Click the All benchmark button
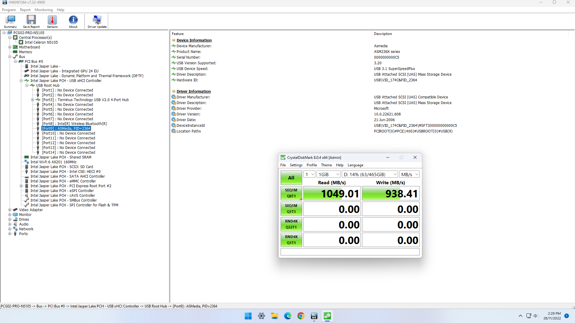 [291, 178]
